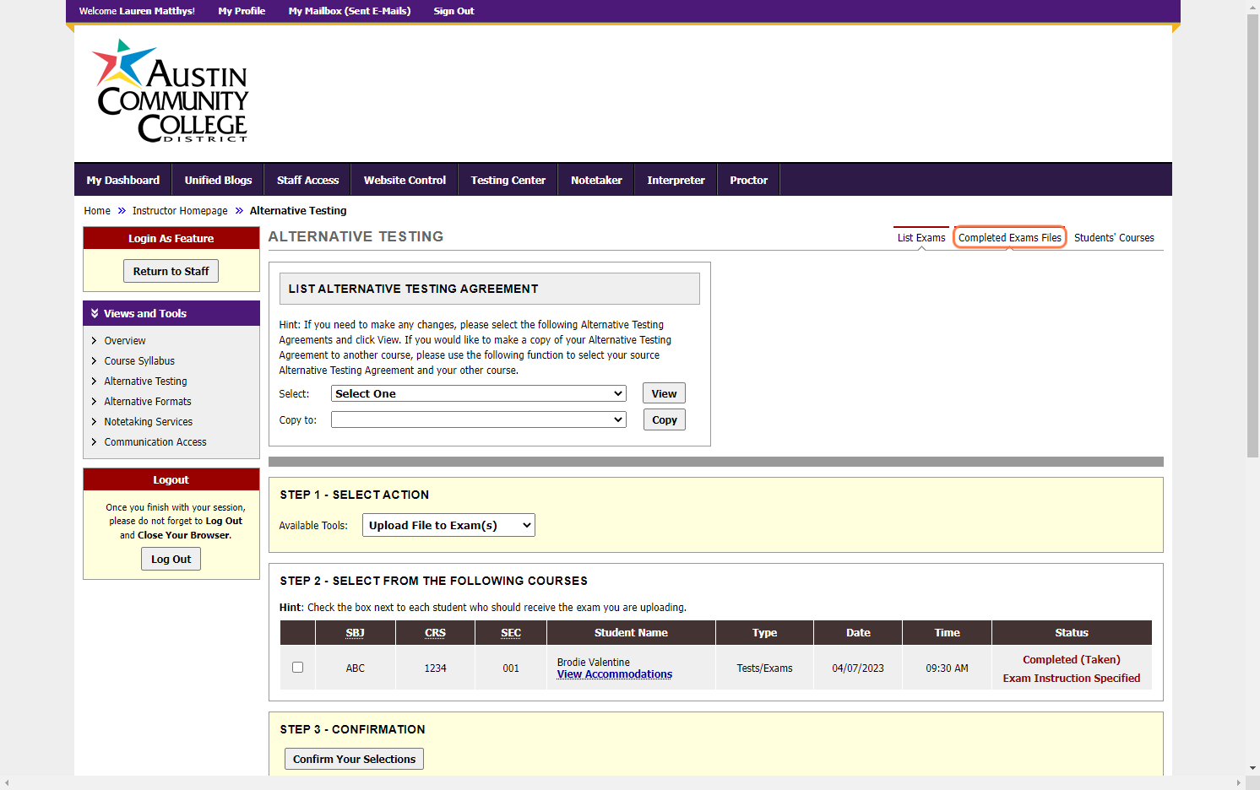Check the Brodie Valentine exam checkbox

tap(297, 668)
